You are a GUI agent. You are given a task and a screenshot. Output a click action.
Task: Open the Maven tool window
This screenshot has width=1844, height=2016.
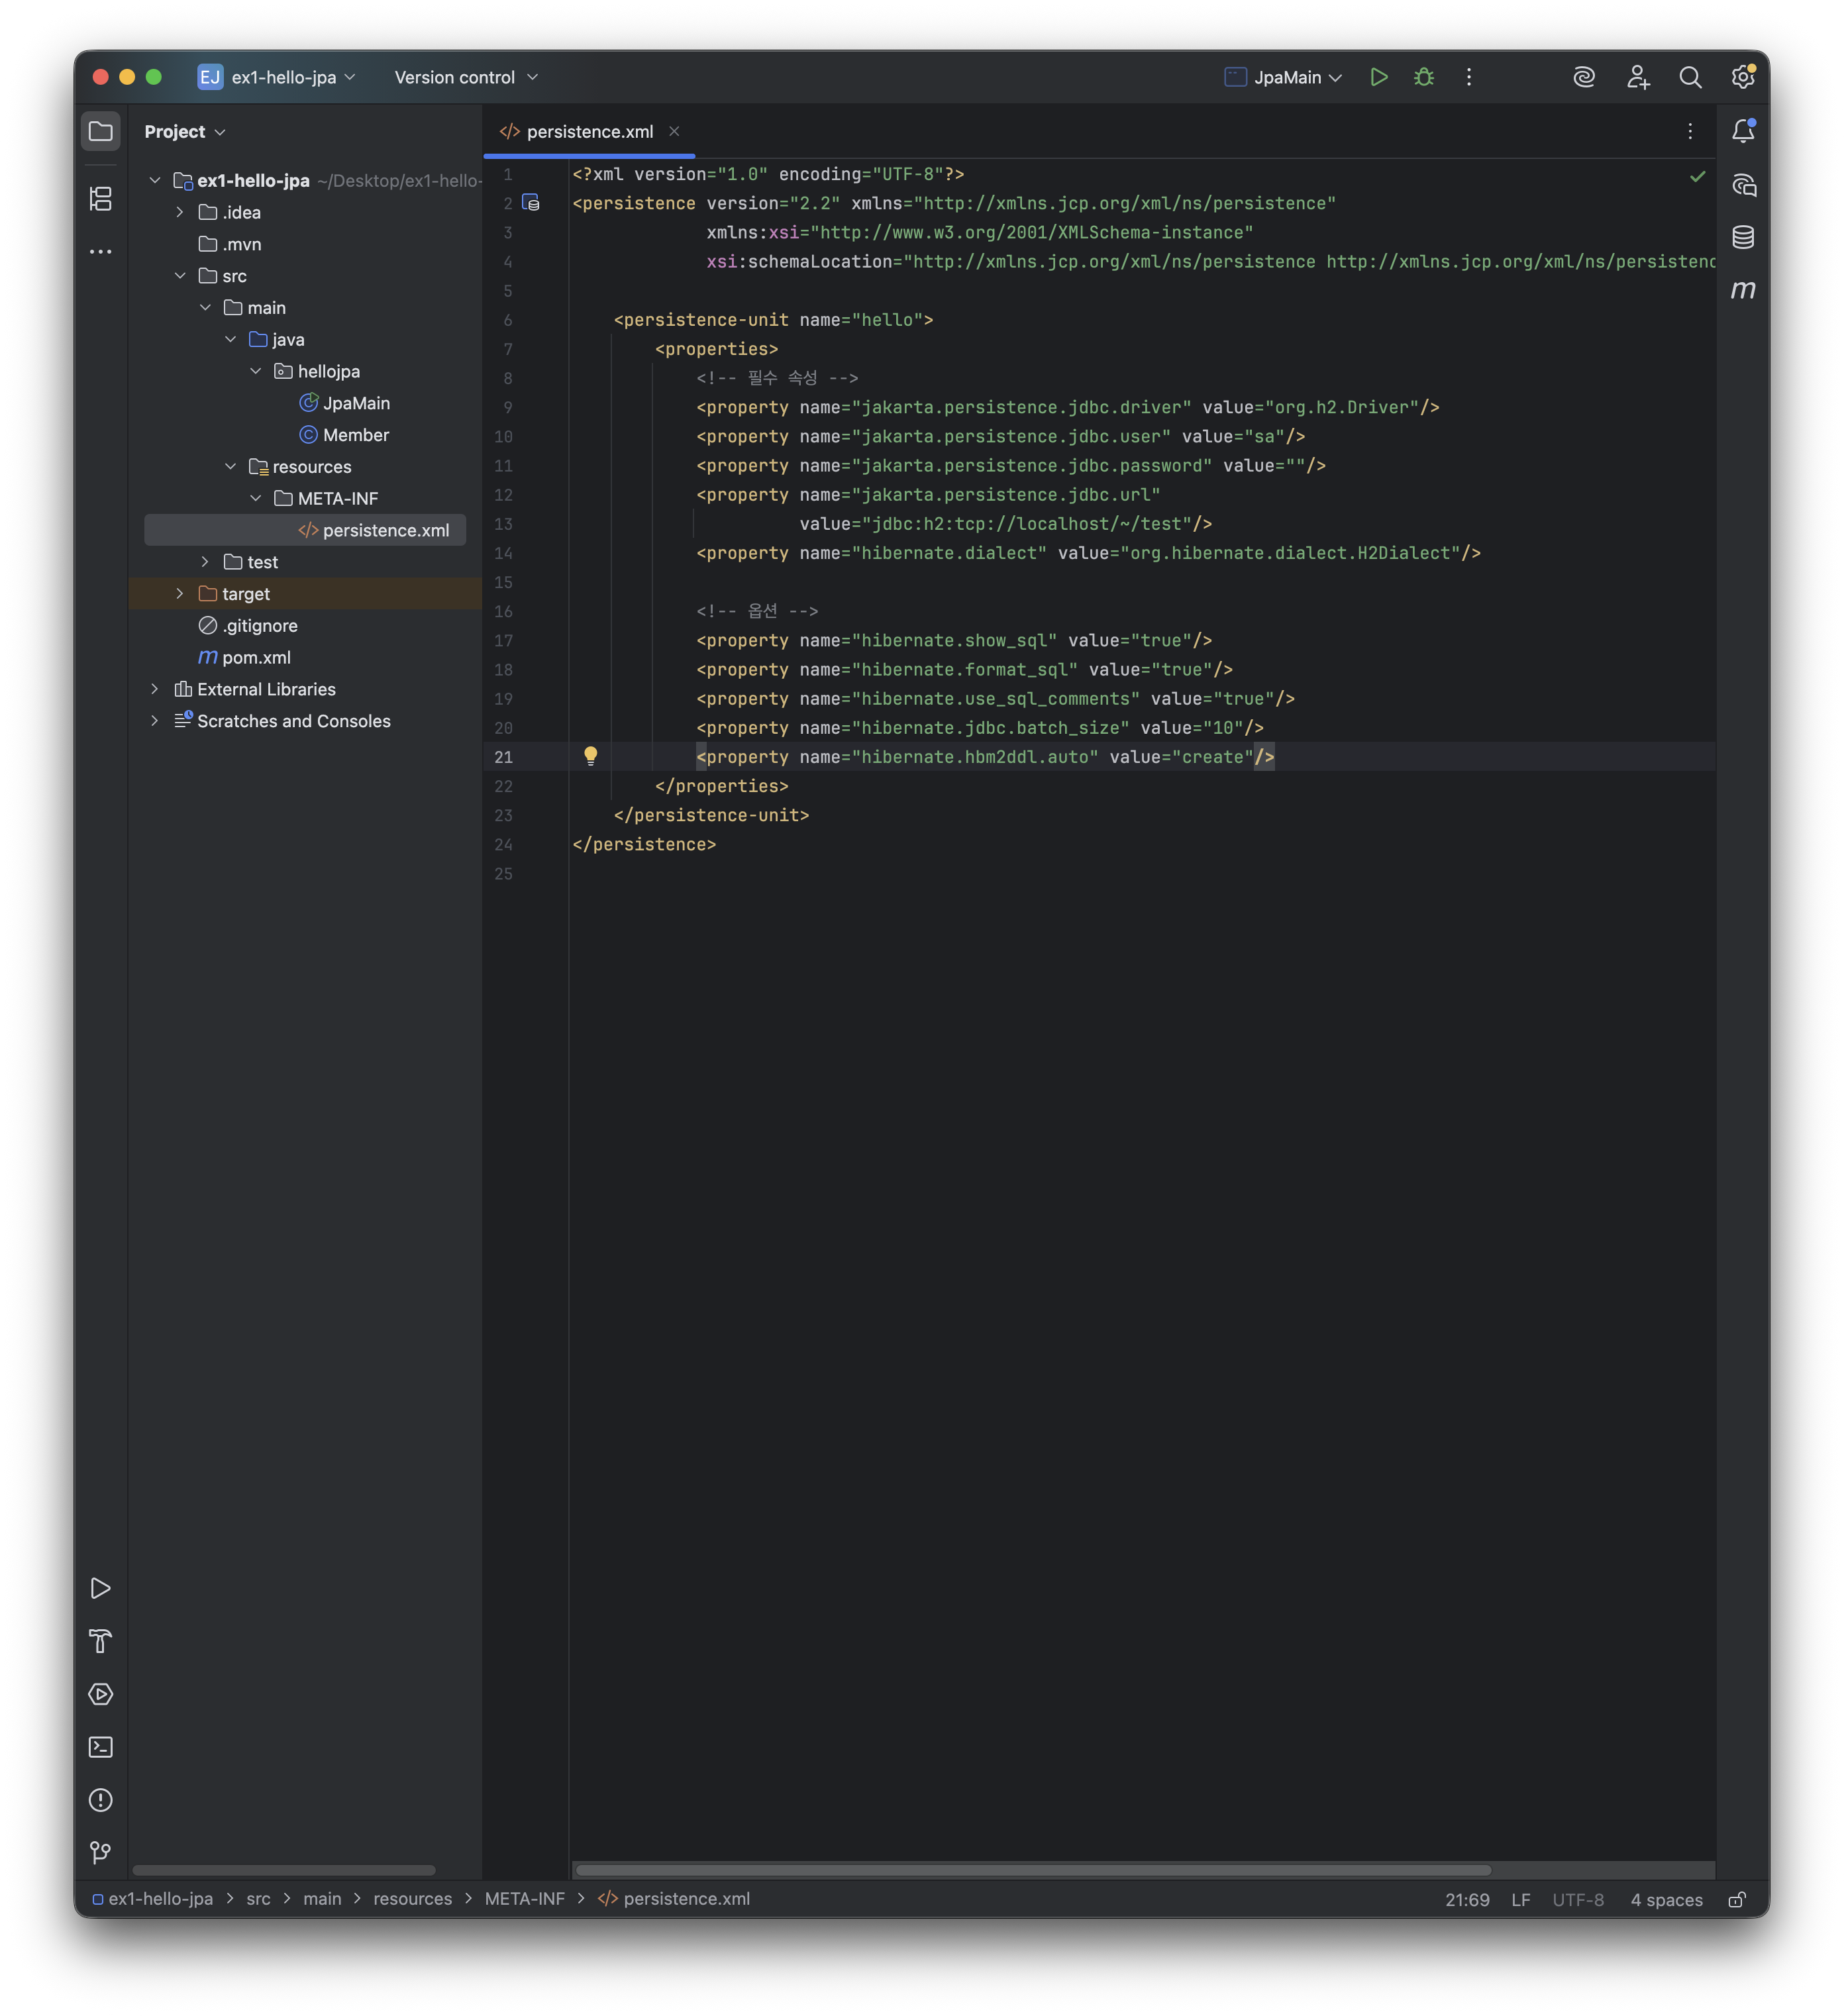1743,290
